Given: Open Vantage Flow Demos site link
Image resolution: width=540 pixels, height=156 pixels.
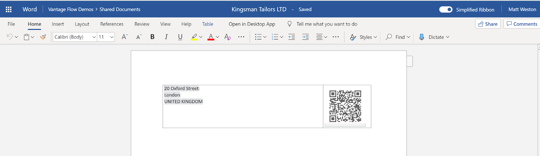Looking at the screenshot, I should (71, 9).
